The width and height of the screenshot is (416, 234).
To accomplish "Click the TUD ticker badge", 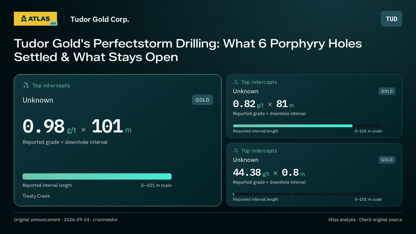I will coord(391,19).
